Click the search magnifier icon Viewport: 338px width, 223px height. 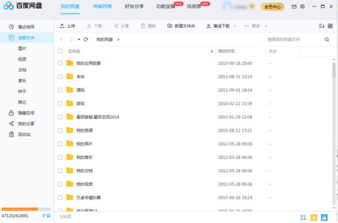click(327, 39)
